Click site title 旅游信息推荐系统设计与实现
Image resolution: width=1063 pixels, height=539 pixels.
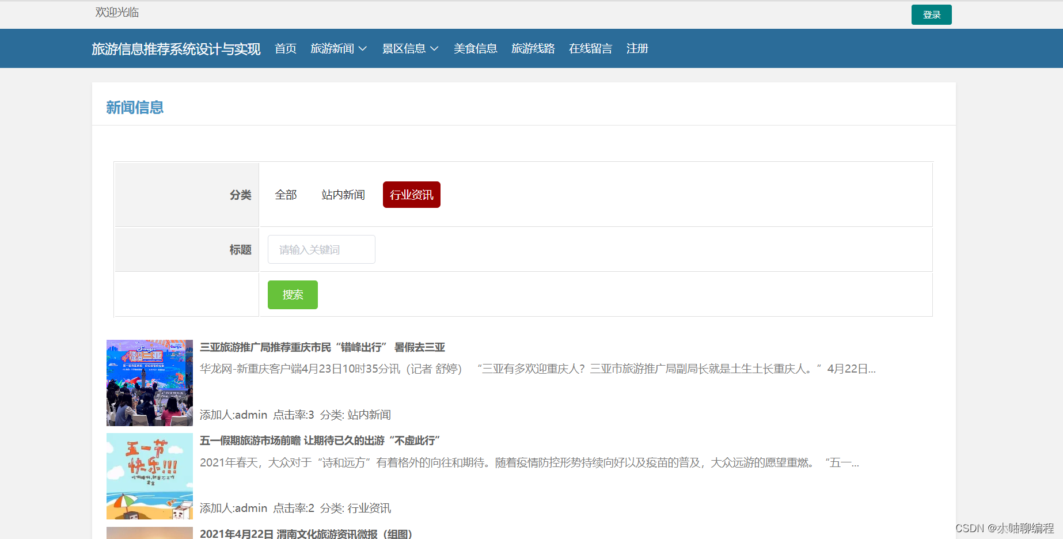[x=176, y=49]
